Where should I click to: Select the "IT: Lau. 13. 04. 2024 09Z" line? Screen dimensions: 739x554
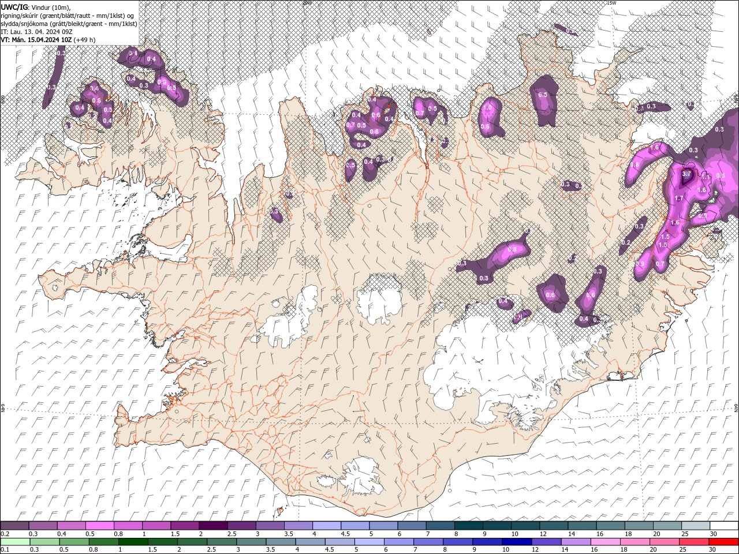(x=36, y=32)
